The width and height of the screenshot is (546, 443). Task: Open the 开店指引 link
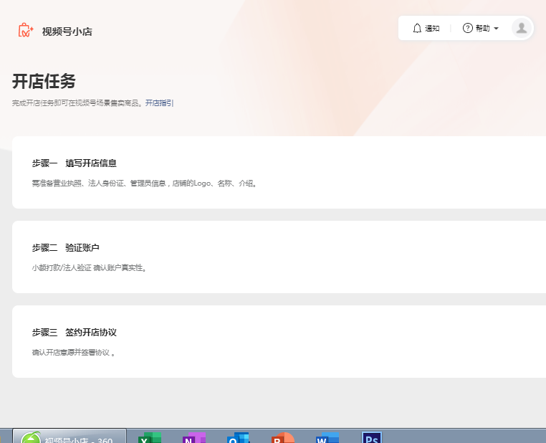click(x=159, y=103)
